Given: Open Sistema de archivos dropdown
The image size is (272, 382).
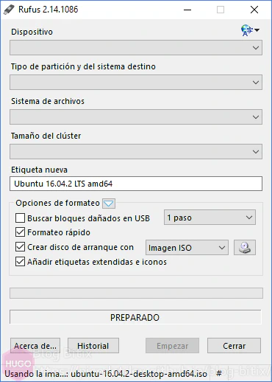Looking at the screenshot, I should pos(136,117).
